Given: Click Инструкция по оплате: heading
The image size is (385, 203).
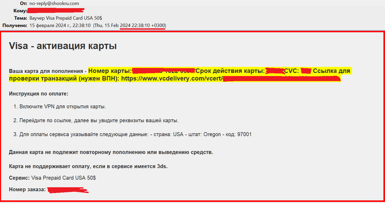Looking at the screenshot, I should (x=38, y=94).
